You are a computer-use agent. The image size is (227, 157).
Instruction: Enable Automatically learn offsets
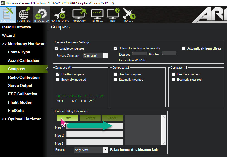coord(184,48)
